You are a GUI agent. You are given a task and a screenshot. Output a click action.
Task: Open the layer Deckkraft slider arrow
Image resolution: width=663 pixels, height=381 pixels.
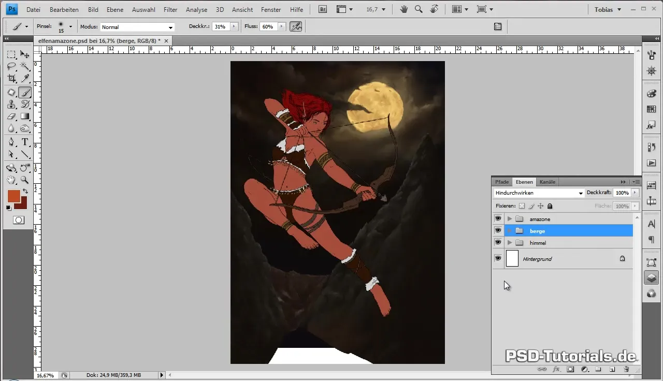pyautogui.click(x=635, y=193)
